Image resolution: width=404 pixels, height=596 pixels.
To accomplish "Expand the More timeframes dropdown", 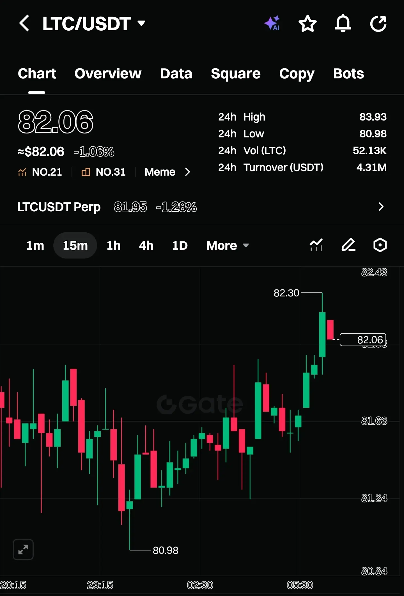I will coord(228,246).
